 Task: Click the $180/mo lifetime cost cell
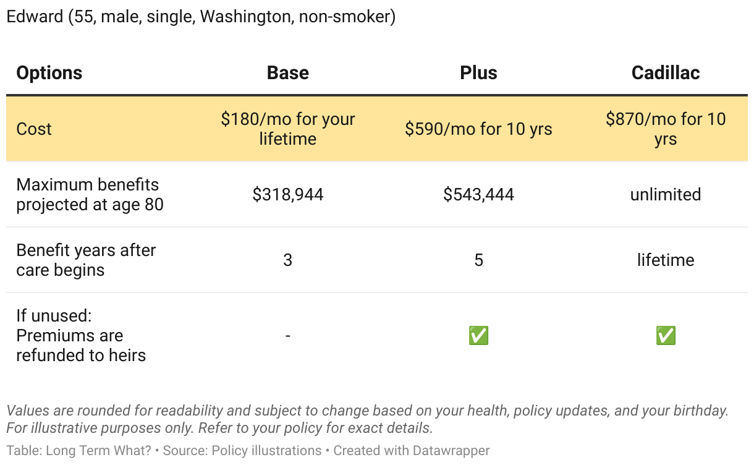[287, 129]
